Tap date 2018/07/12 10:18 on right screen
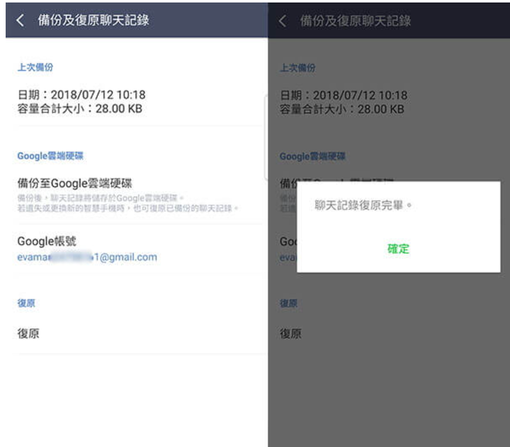The image size is (510, 447). click(x=344, y=95)
